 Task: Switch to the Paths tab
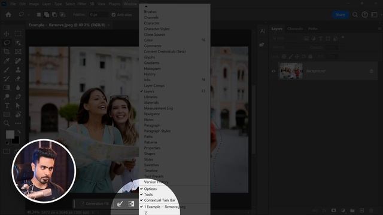(x=312, y=29)
